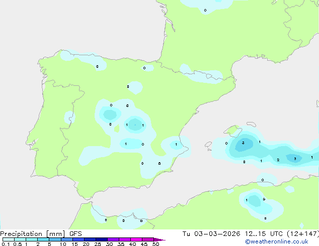This screenshot has height=246, width=319.
Task: Click the 0.1–0.5 mm palest legend swatch
Action: 9,239
